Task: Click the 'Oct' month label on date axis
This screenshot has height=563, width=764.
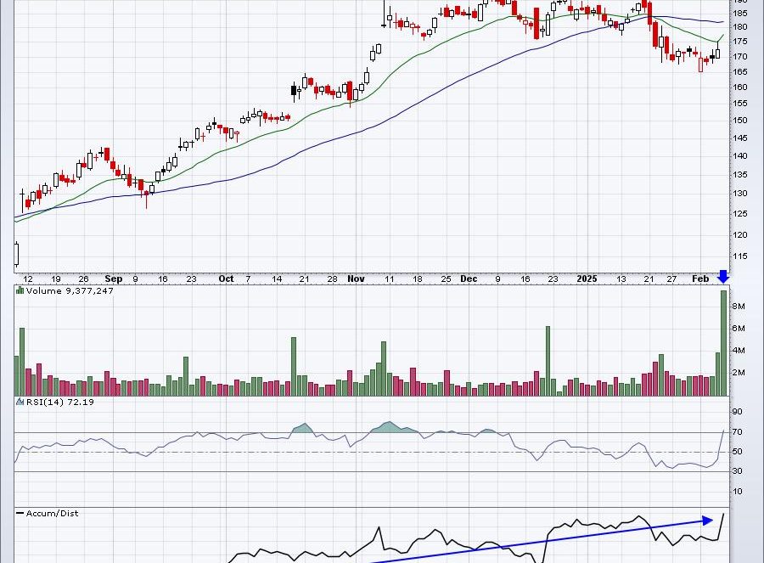Action: click(226, 279)
